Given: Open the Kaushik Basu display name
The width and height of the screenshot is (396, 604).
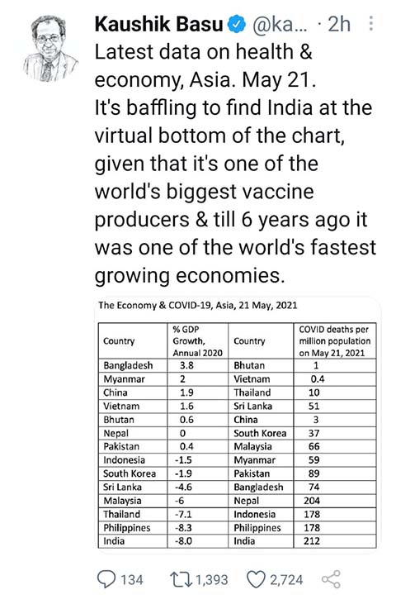Looking at the screenshot, I should point(158,24).
